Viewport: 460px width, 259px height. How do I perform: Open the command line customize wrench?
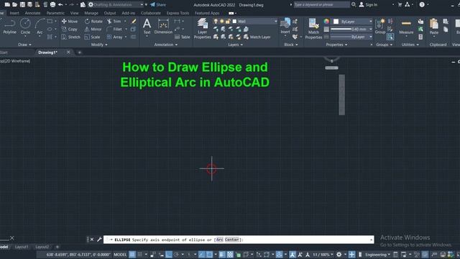point(99,240)
